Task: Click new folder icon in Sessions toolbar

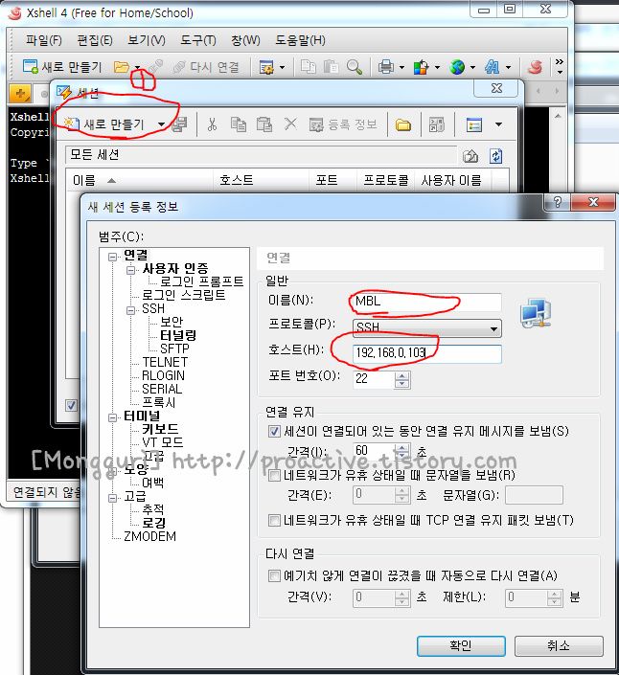Action: tap(403, 124)
